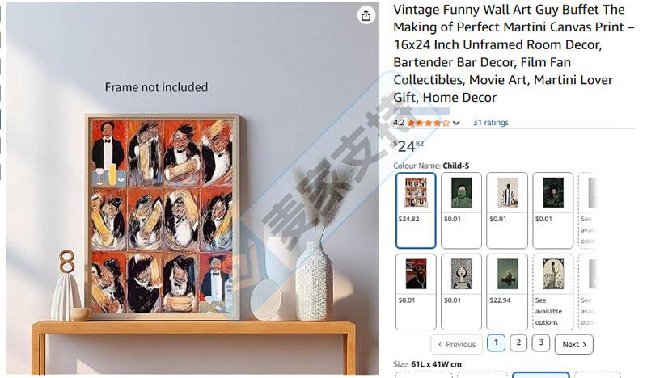This screenshot has width=647, height=378.
Task: Select the striped robe figure print option
Action: pyautogui.click(x=507, y=210)
